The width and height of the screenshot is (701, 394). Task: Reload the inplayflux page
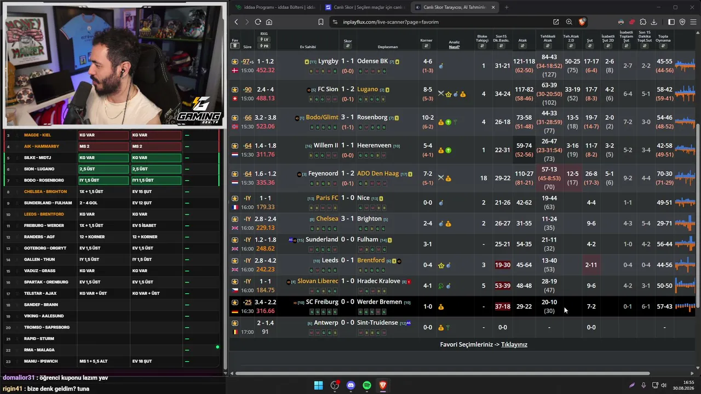[x=257, y=22]
